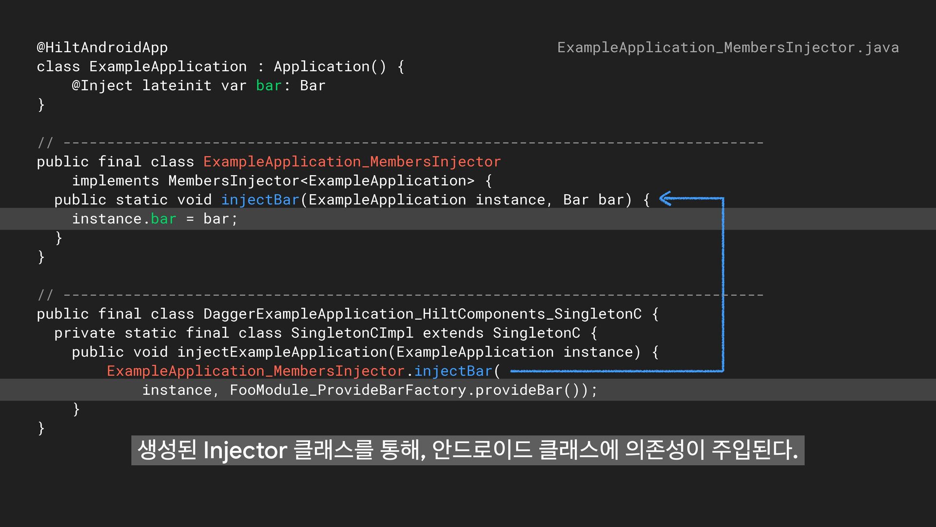This screenshot has width=936, height=527.
Task: Click the vertical blue connector line on the right
Action: click(x=722, y=283)
